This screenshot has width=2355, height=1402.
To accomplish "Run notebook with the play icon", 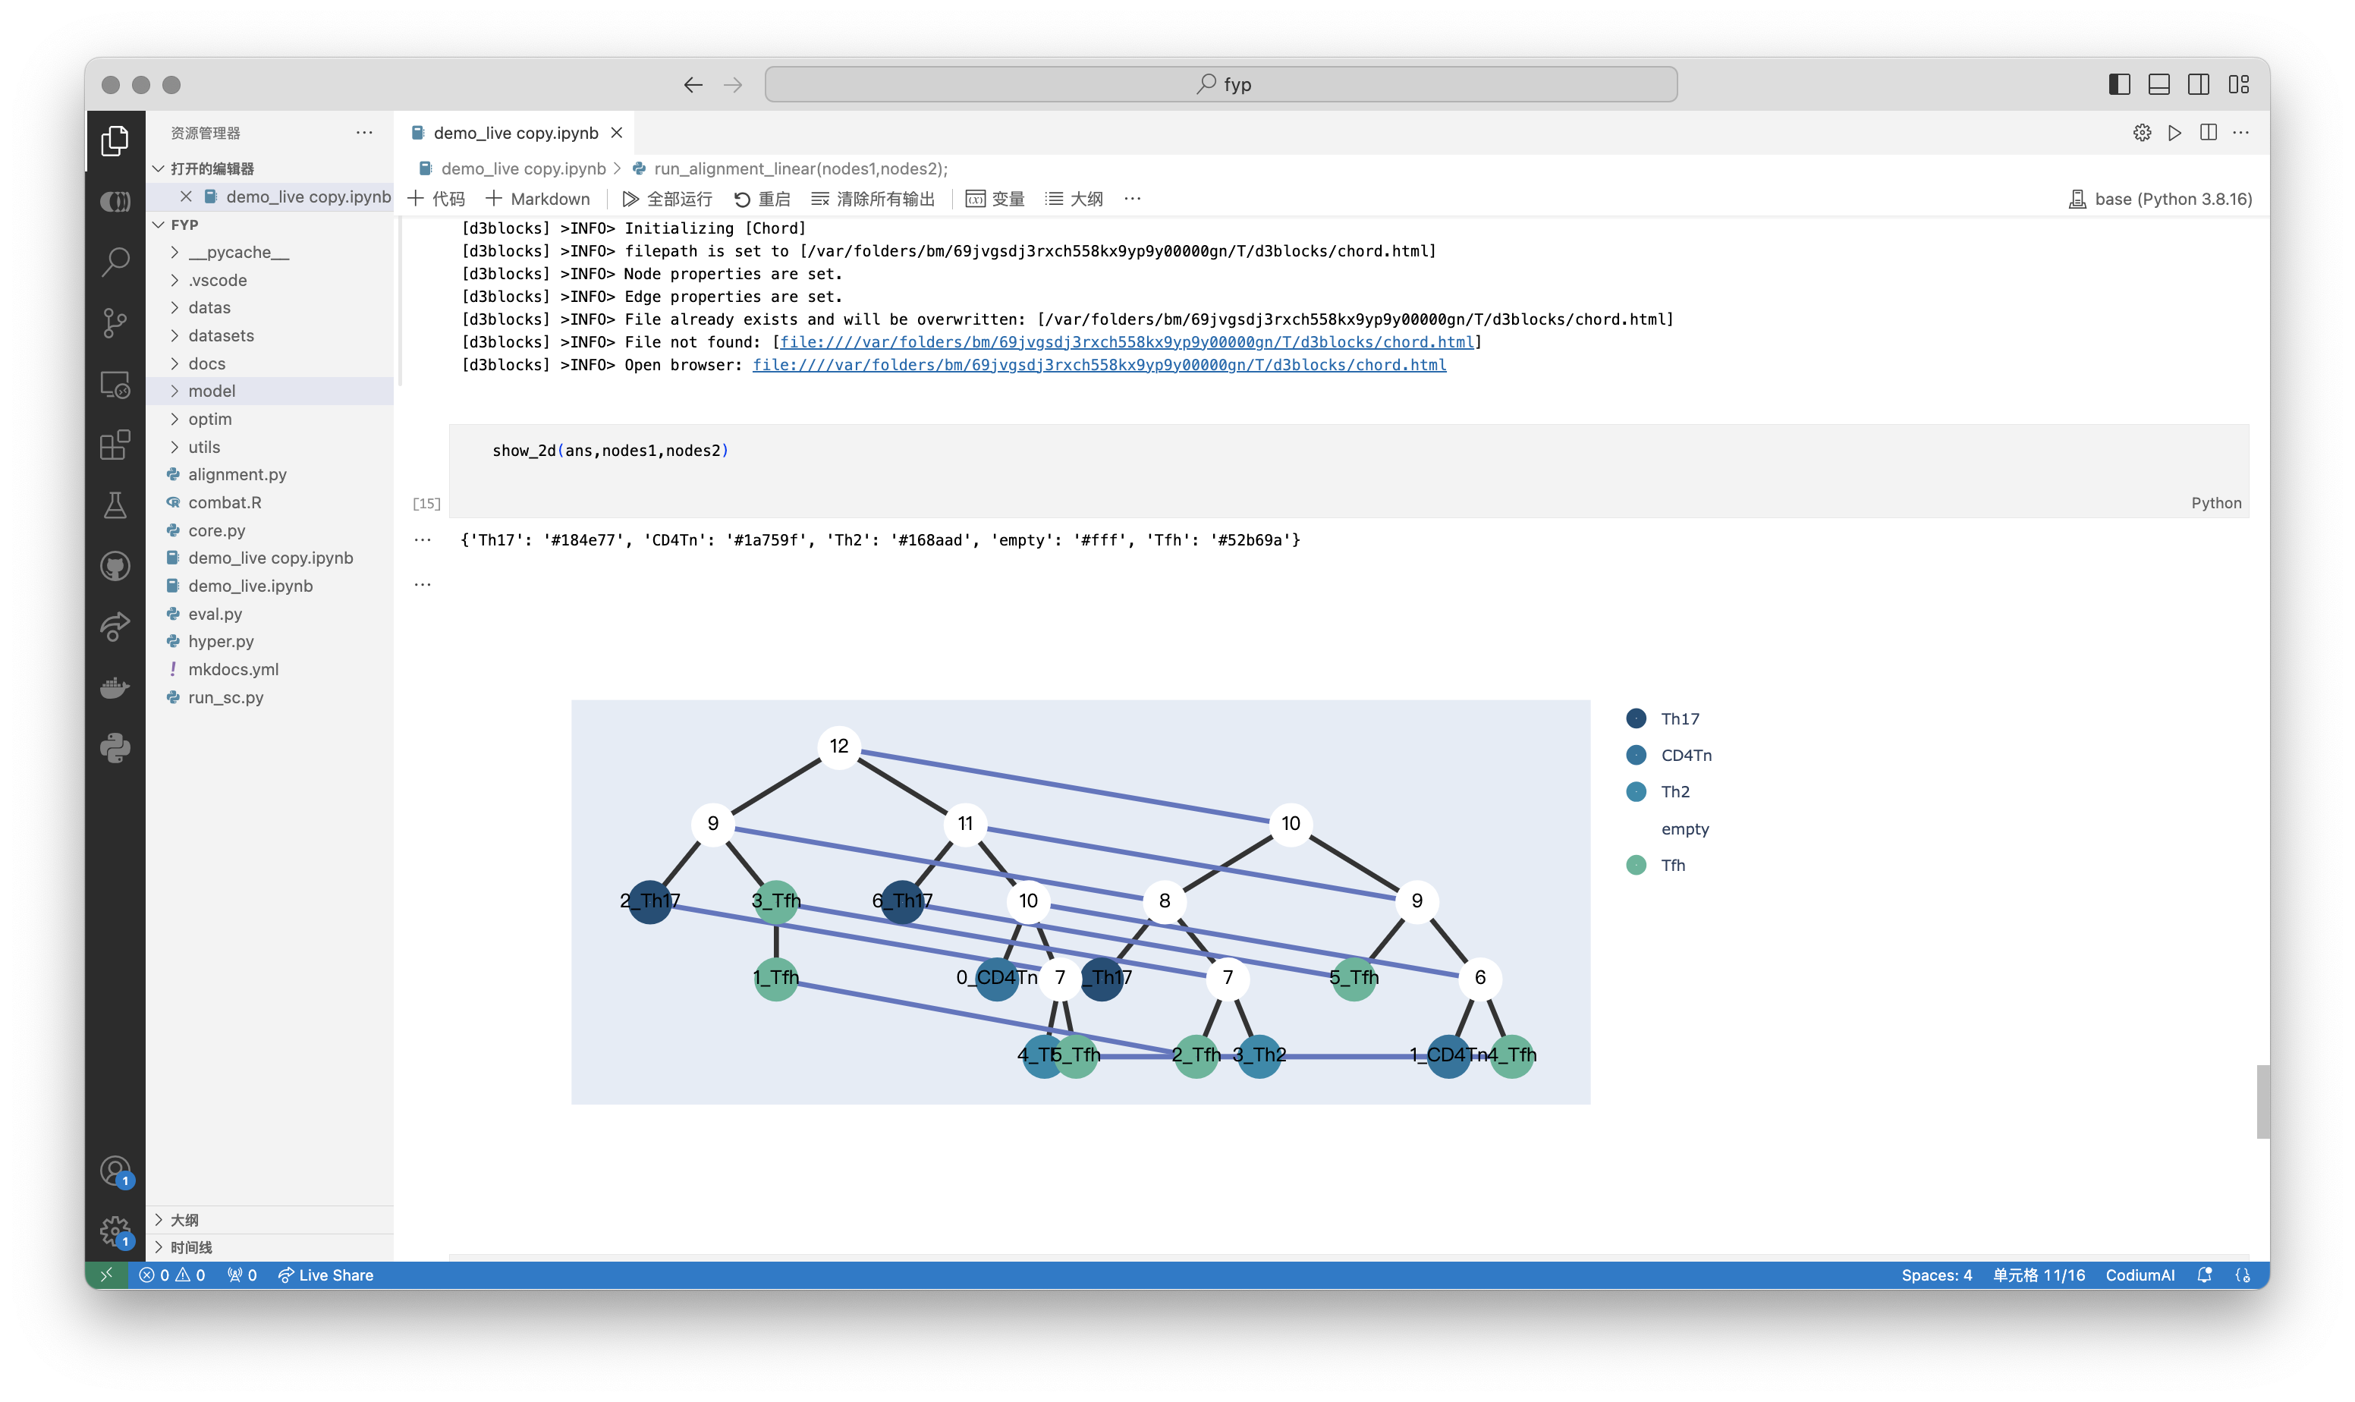I will pyautogui.click(x=2174, y=134).
